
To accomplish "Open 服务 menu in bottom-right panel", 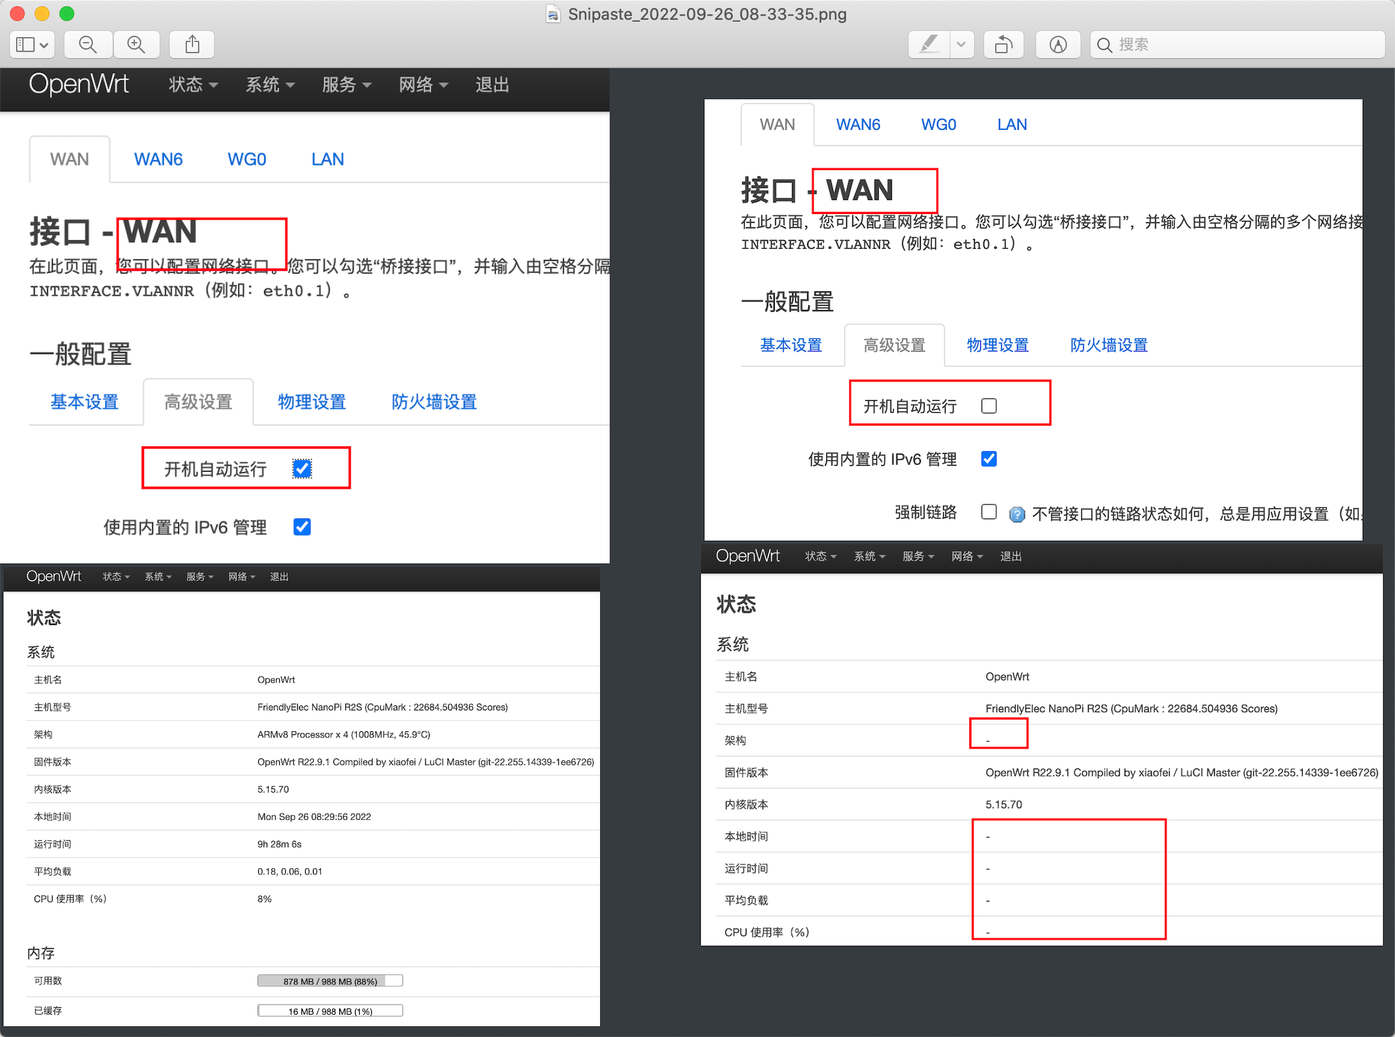I will point(918,556).
